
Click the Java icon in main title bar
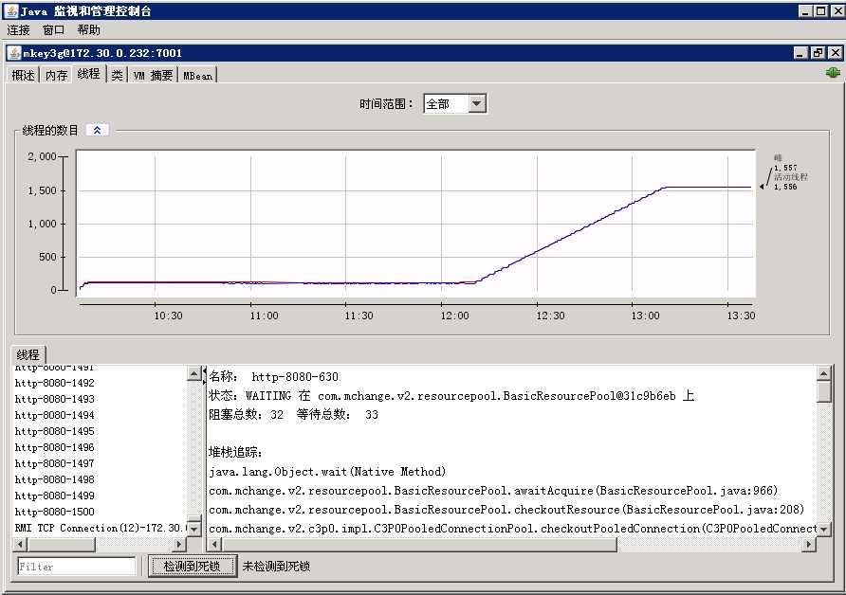click(10, 10)
